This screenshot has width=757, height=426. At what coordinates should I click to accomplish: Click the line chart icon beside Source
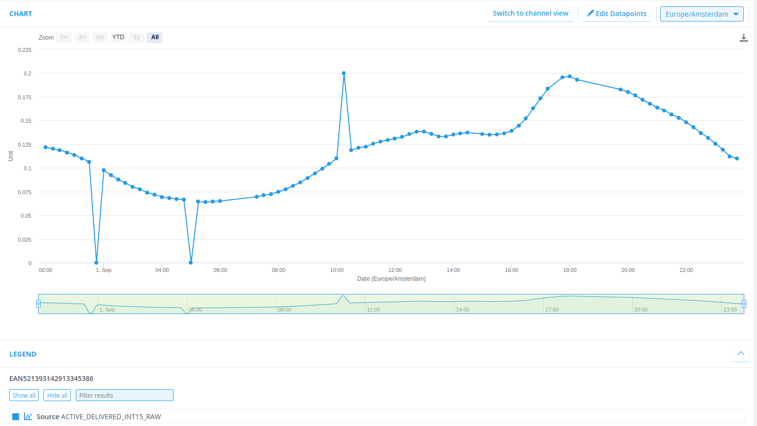click(28, 417)
